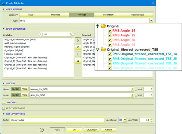The image size is (182, 134).
Task: Open the Line Colour swatch
Action: click(x=121, y=120)
